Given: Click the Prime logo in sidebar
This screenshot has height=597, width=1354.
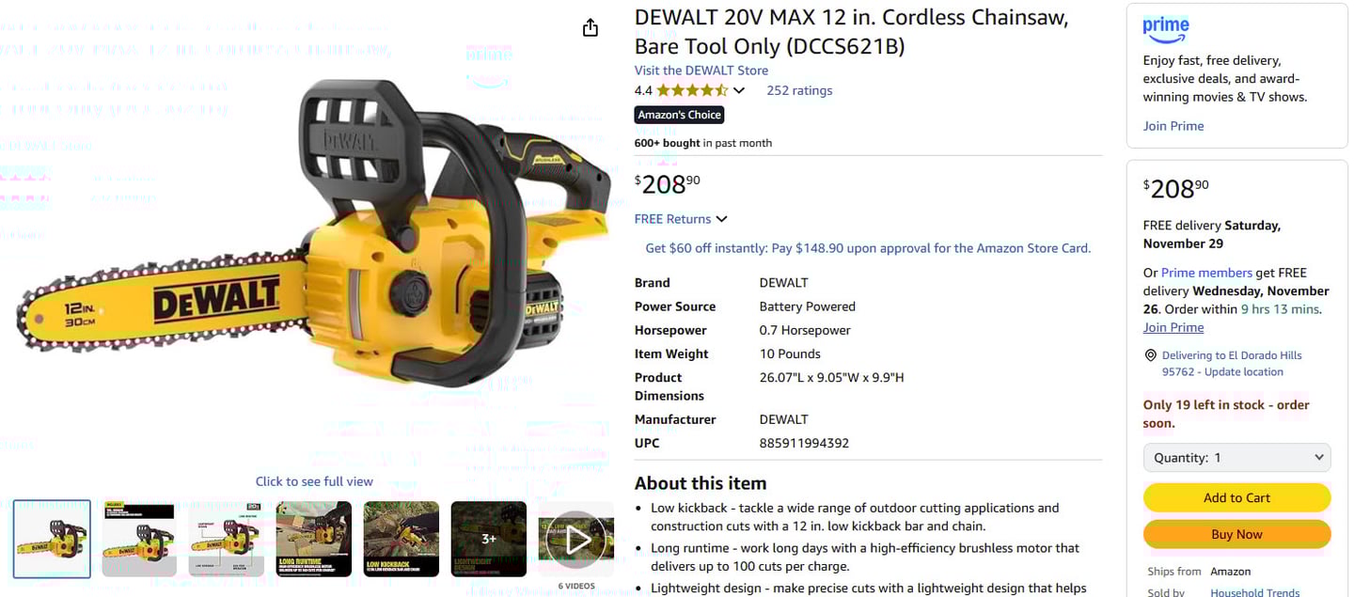Looking at the screenshot, I should pos(1166,30).
